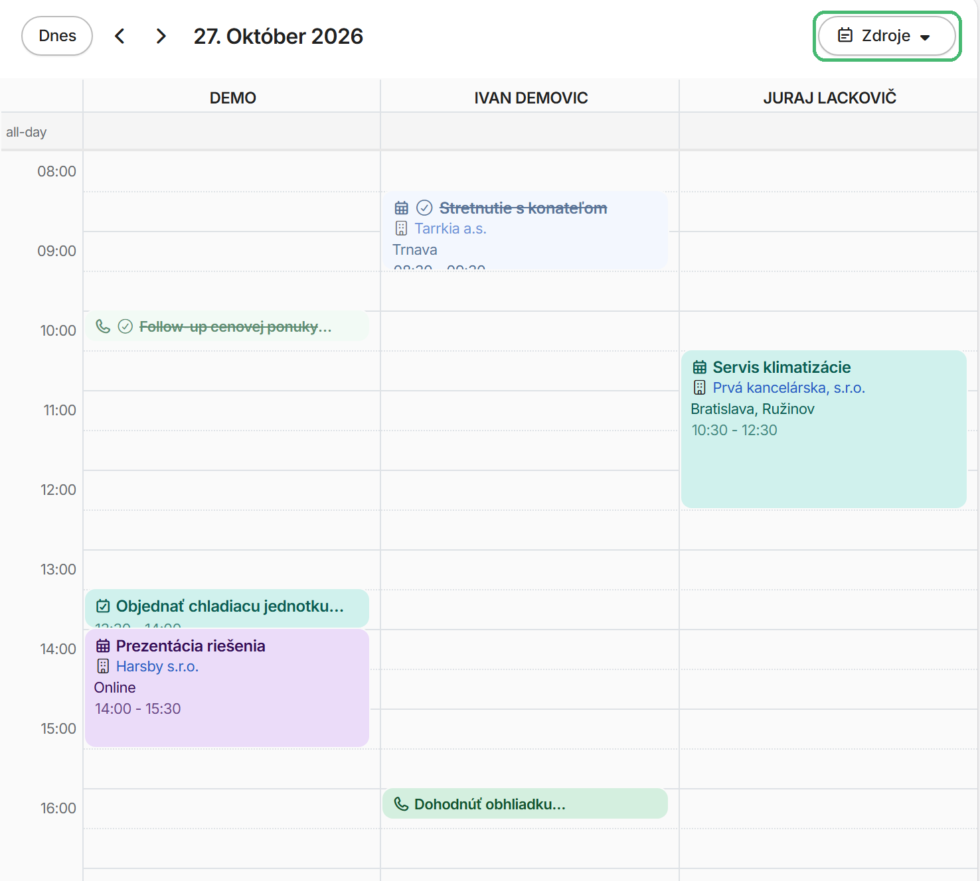980x881 pixels.
Task: Open the Servis klimatizácie event
Action: (x=824, y=429)
